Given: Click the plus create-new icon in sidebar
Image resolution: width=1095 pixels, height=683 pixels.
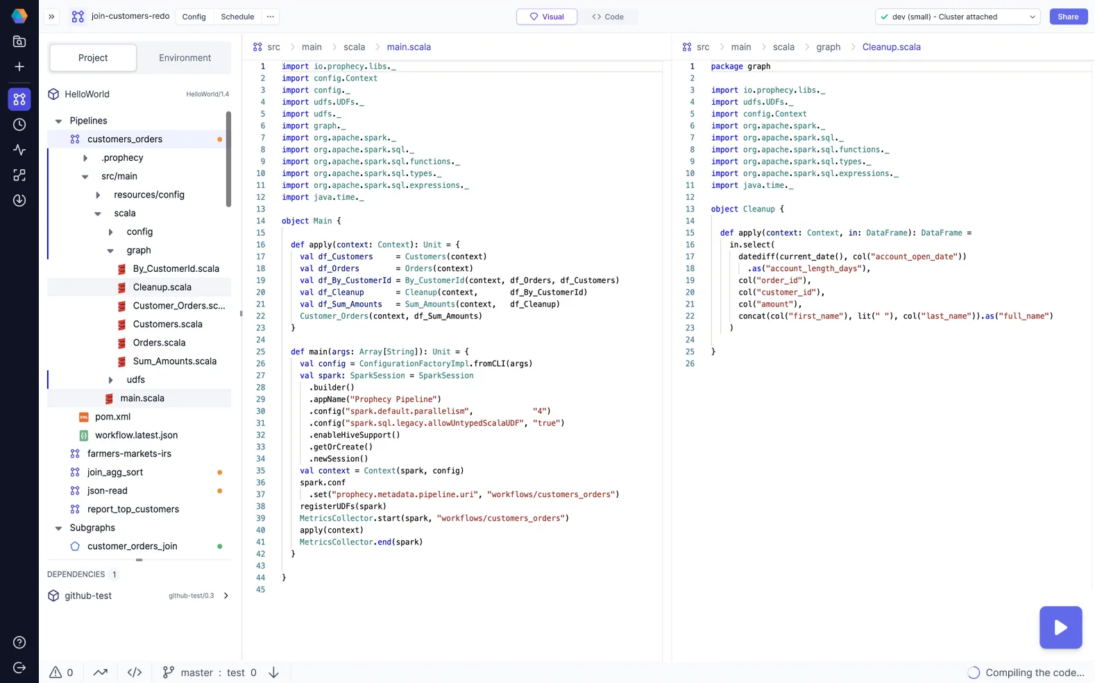Looking at the screenshot, I should point(19,67).
